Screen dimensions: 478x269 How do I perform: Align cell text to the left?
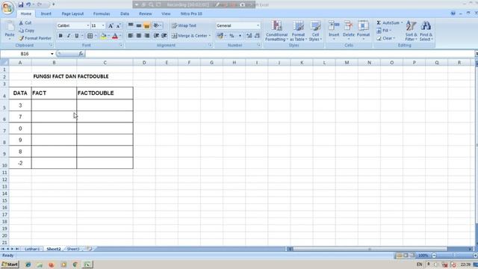(x=131, y=36)
